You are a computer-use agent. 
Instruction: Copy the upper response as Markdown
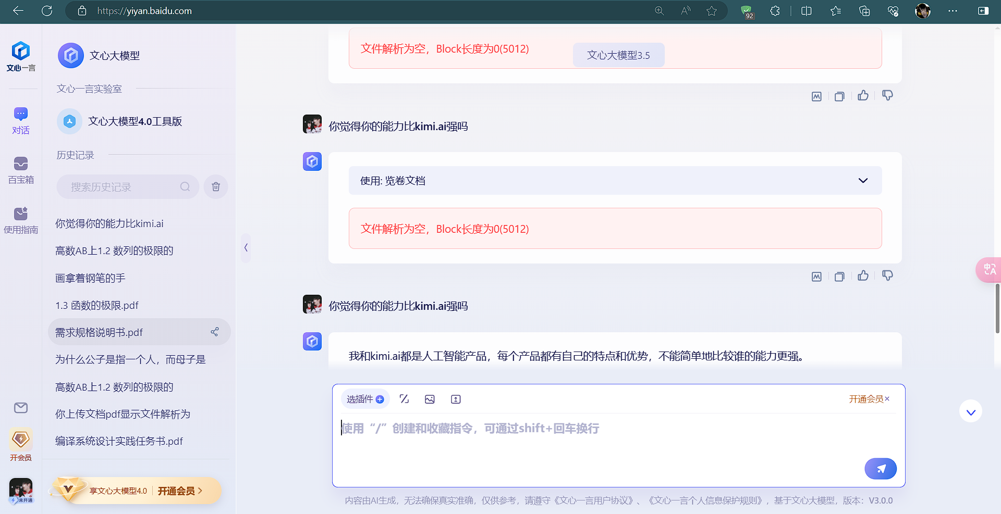[x=816, y=96]
